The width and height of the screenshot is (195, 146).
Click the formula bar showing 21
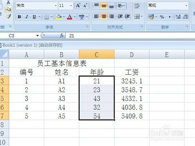coord(130,36)
